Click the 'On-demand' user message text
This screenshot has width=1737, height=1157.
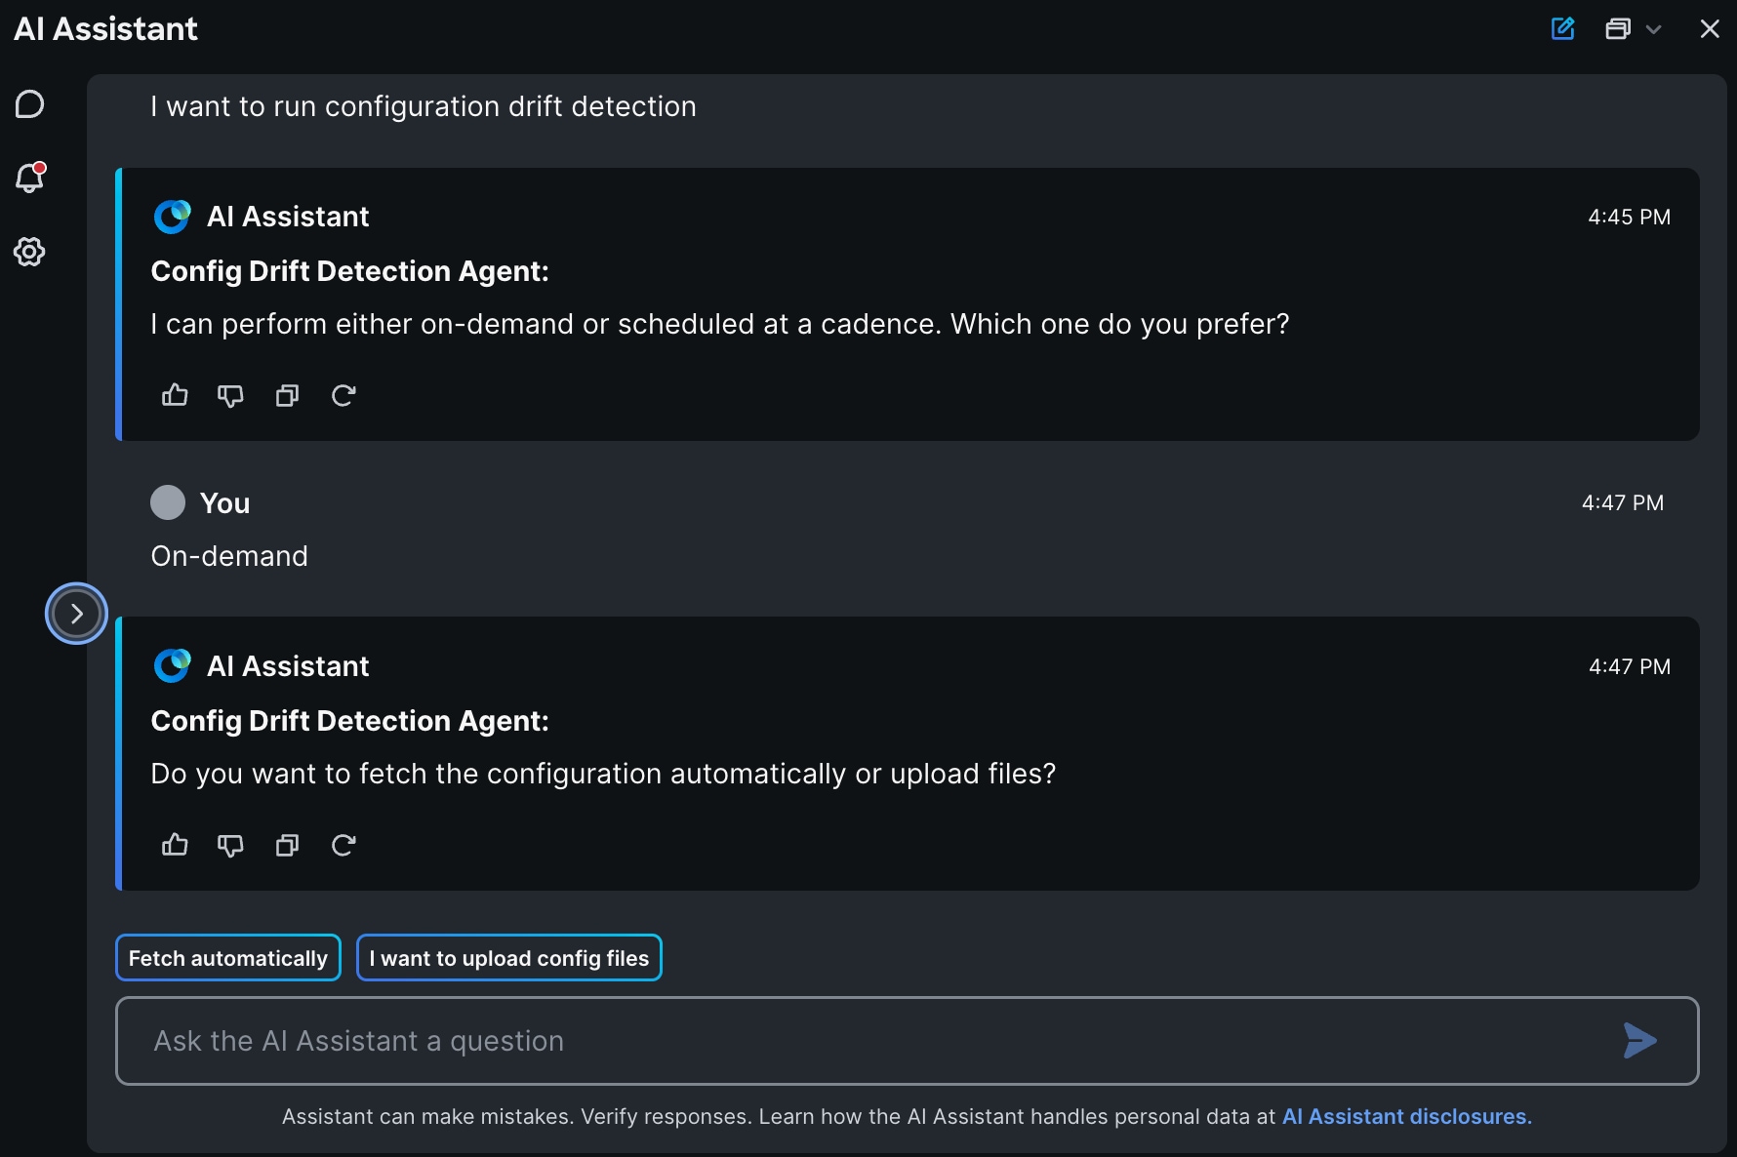tap(229, 556)
